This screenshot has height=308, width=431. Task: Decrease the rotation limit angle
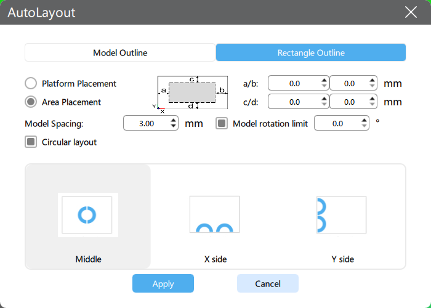pos(364,126)
